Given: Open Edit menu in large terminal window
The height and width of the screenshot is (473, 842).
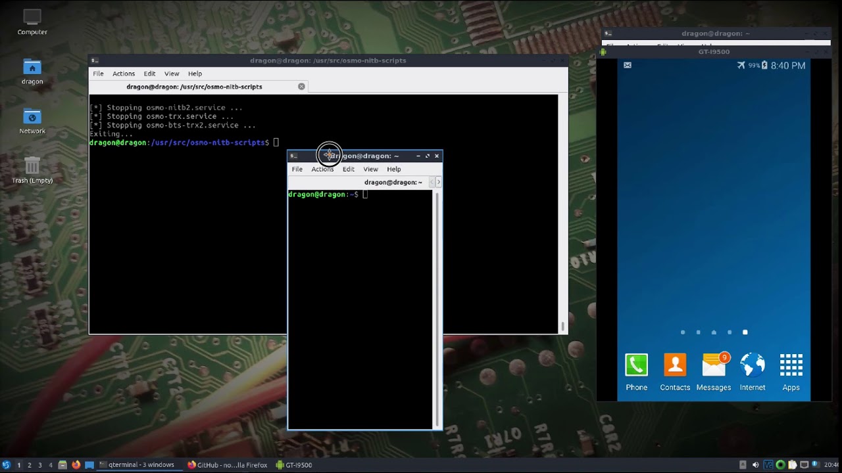Looking at the screenshot, I should (x=149, y=74).
